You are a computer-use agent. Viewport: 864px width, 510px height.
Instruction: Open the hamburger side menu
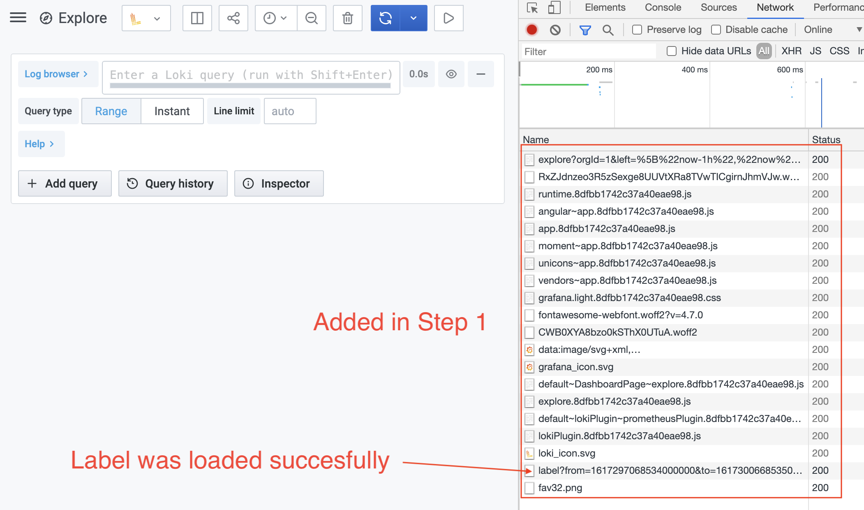tap(18, 18)
